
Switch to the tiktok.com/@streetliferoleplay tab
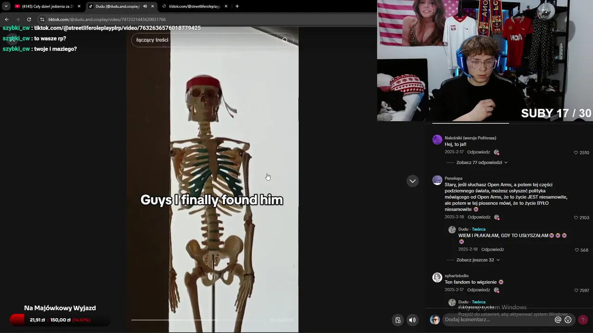pyautogui.click(x=194, y=6)
